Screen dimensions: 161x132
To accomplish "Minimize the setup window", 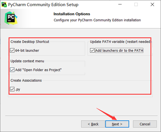I will (x=120, y=4).
